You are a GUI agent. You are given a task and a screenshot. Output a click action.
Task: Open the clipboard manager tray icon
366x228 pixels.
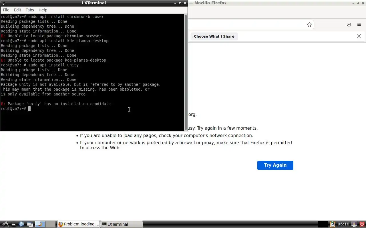pos(333,224)
